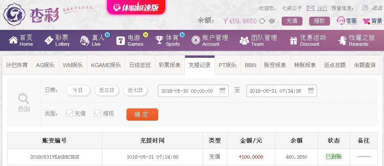Open start date calendar picker icon
This screenshot has width=384, height=166.
click(x=222, y=91)
